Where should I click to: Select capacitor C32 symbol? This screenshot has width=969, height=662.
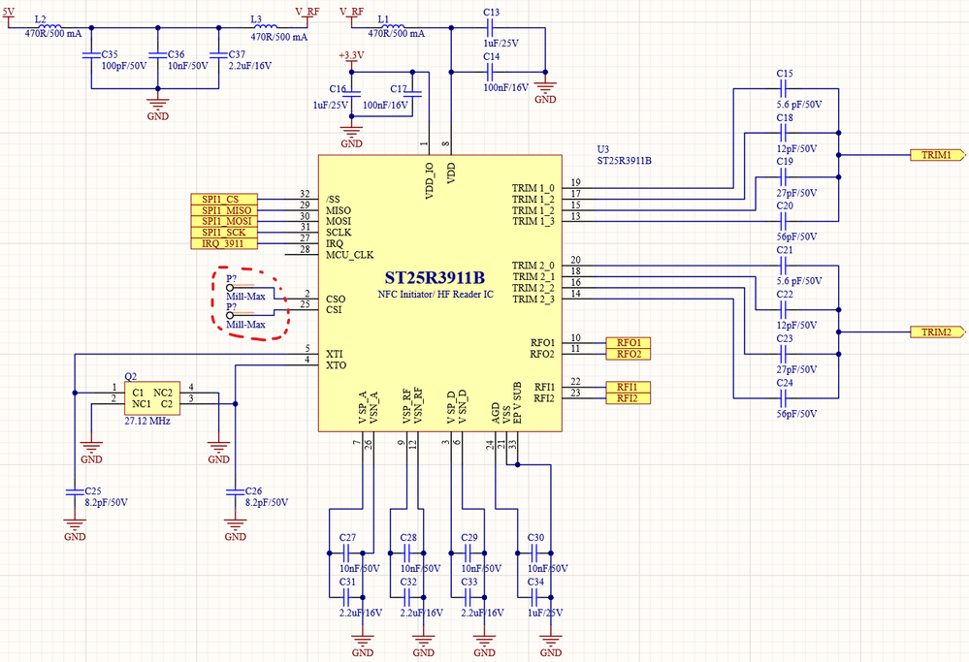(x=407, y=597)
